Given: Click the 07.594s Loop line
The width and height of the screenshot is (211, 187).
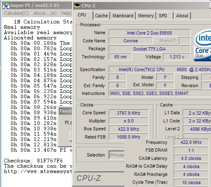Looking at the screenshot, I should pyautogui.click(x=42, y=102).
